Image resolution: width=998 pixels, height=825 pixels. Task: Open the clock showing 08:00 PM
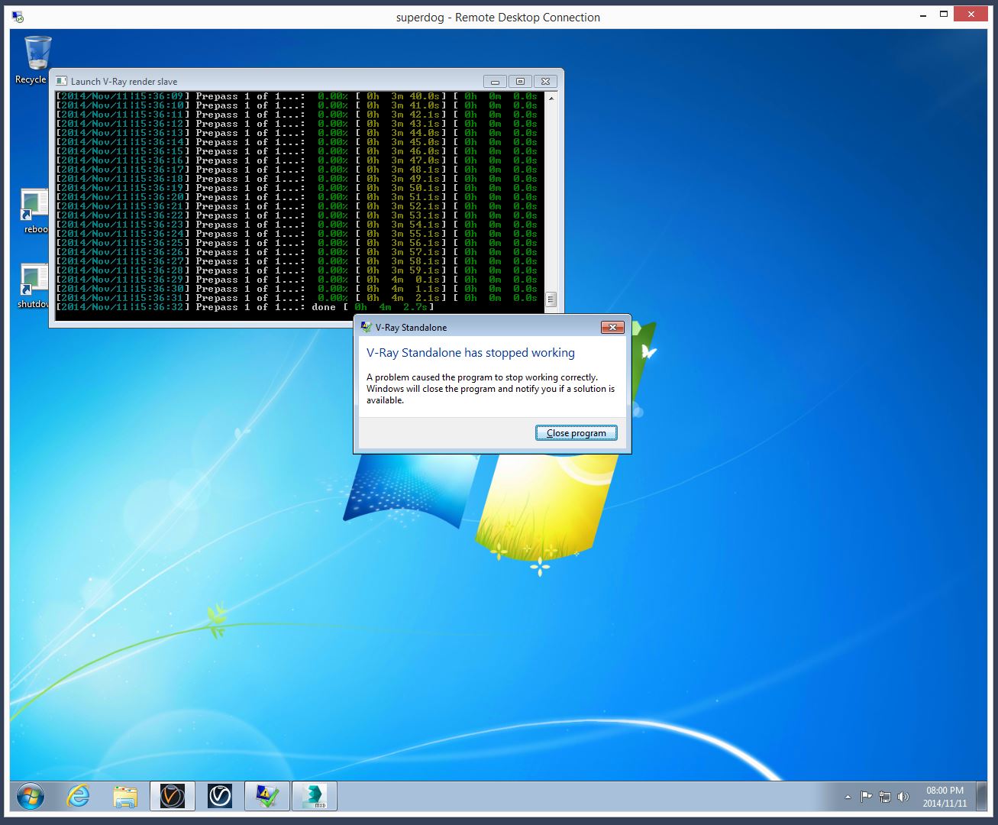click(x=945, y=797)
